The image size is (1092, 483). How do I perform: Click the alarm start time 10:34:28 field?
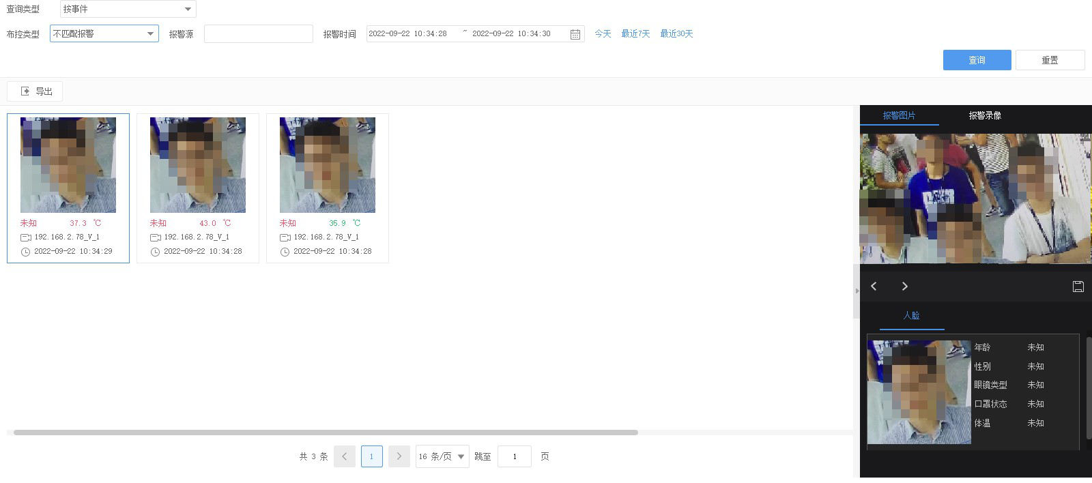tap(408, 33)
